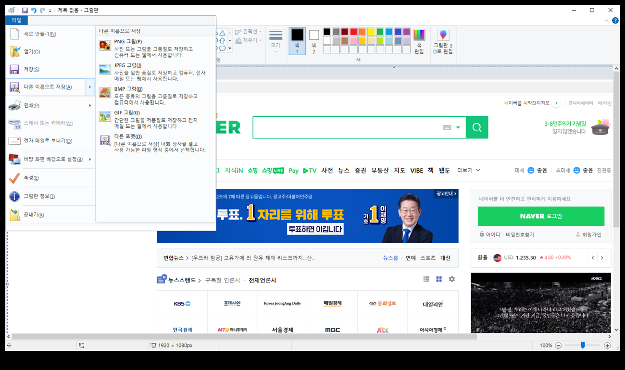Click the BMP 그림(B) format icon
Image resolution: width=625 pixels, height=370 pixels.
(x=105, y=93)
